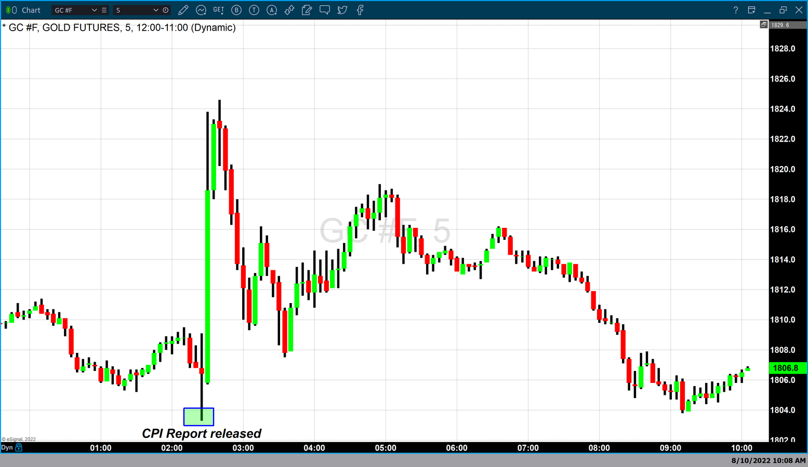Click the GET toolbar icon

pyautogui.click(x=219, y=10)
